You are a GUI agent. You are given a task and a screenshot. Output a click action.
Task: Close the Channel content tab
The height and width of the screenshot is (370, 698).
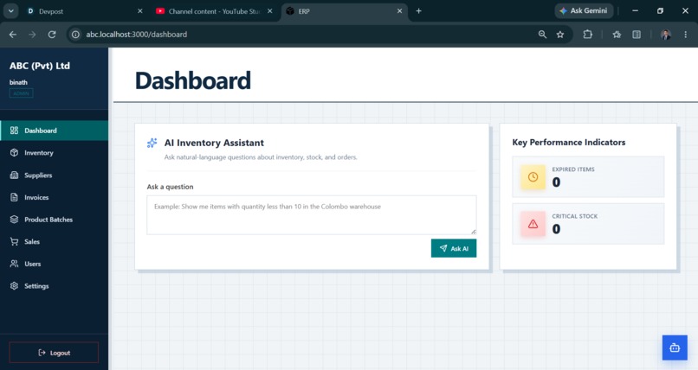click(270, 11)
